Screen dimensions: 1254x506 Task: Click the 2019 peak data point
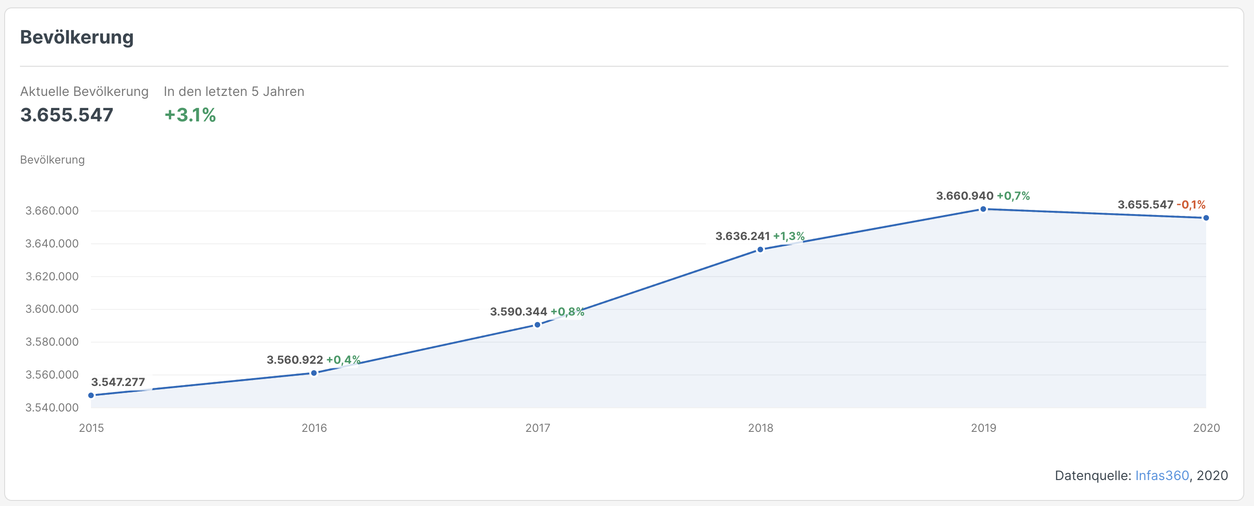point(983,209)
